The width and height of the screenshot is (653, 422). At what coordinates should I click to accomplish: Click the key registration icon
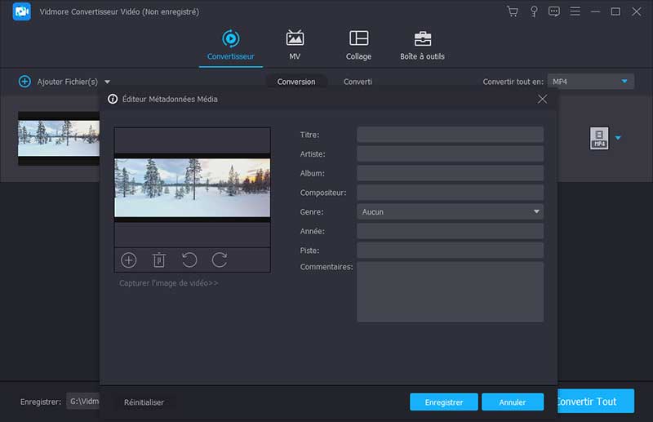click(x=534, y=11)
